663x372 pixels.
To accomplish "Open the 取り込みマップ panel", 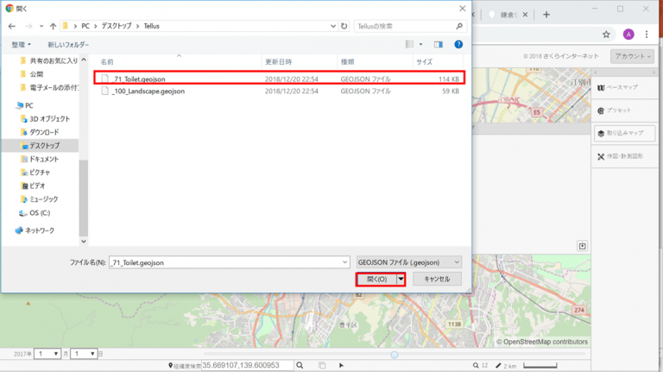I will (x=624, y=133).
